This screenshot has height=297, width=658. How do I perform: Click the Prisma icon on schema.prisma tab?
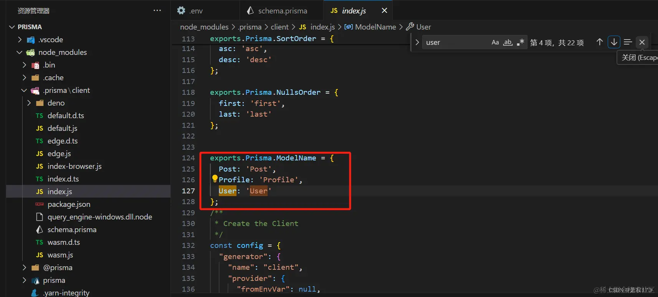[250, 11]
